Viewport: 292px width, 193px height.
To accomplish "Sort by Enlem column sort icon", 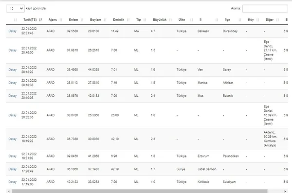I will click(82, 20).
